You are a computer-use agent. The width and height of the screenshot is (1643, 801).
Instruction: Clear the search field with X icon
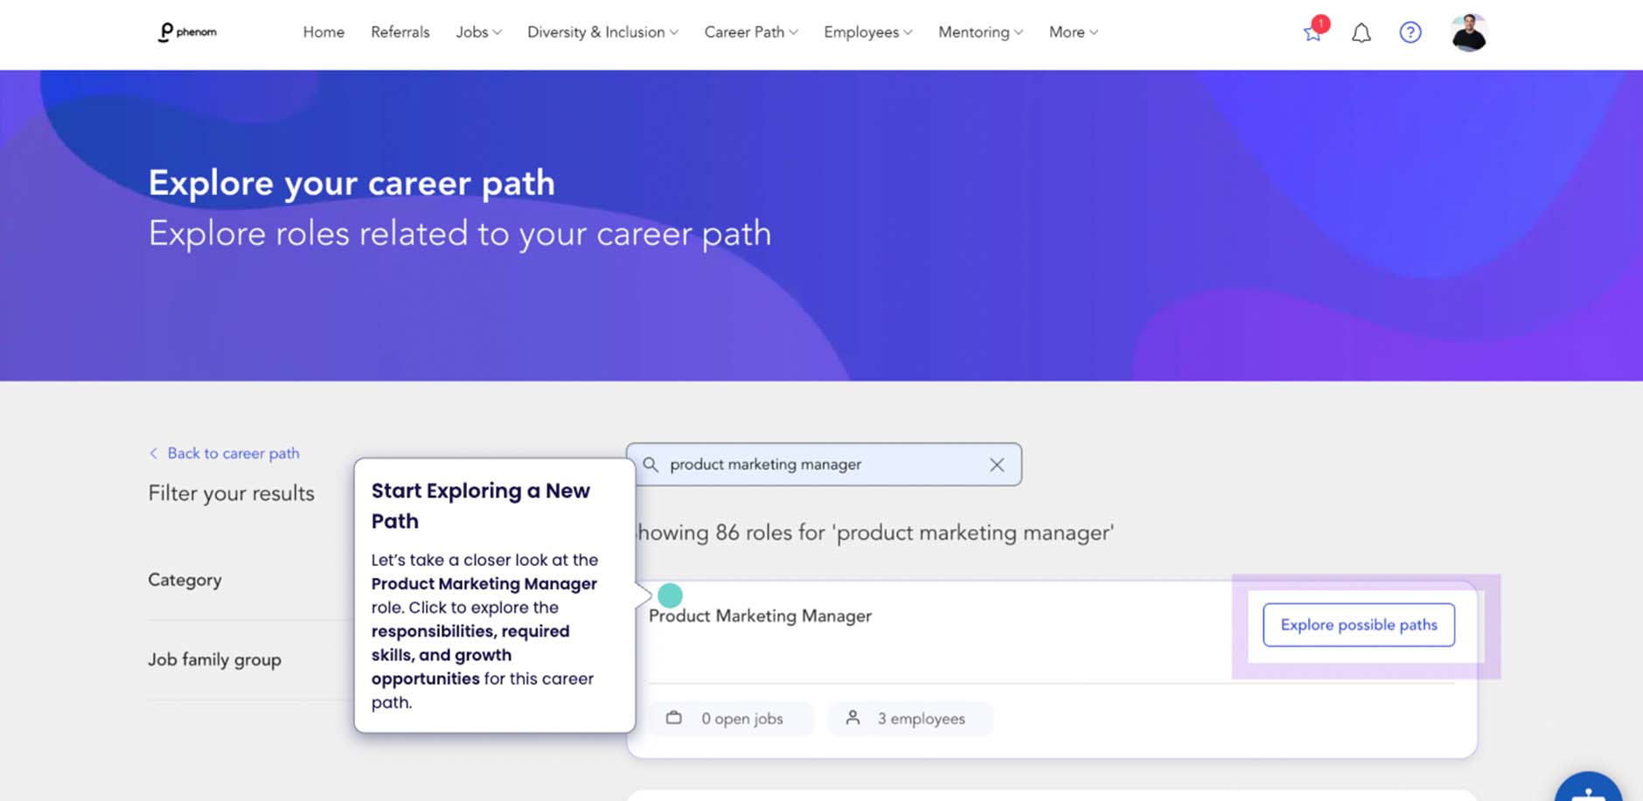[x=997, y=465]
